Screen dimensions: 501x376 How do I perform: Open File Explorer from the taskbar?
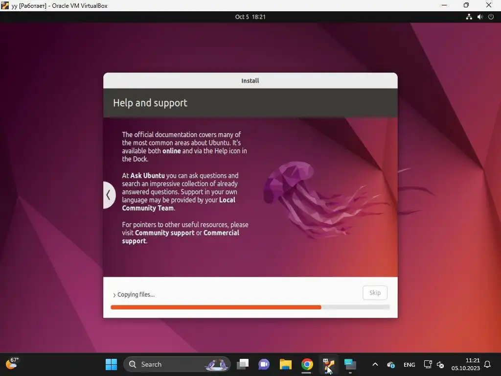(286, 364)
